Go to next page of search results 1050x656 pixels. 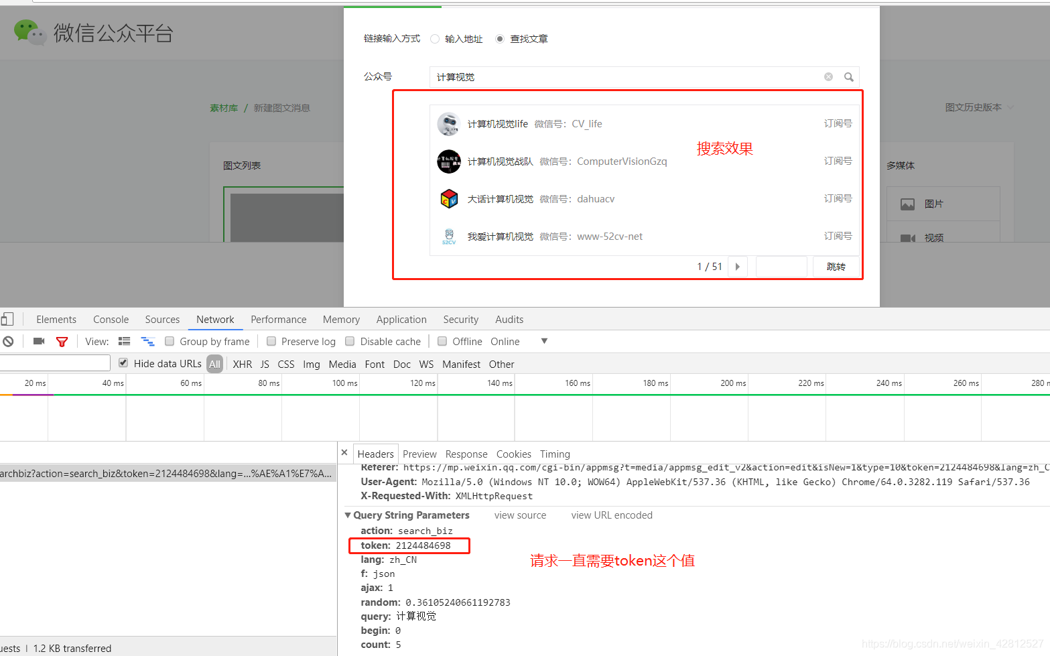737,267
